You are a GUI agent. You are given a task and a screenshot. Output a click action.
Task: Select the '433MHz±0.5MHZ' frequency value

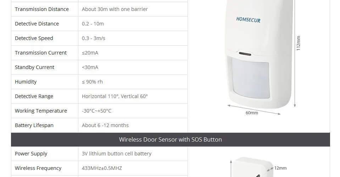click(x=102, y=168)
